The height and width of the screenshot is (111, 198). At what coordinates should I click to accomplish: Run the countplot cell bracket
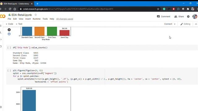point(9,71)
